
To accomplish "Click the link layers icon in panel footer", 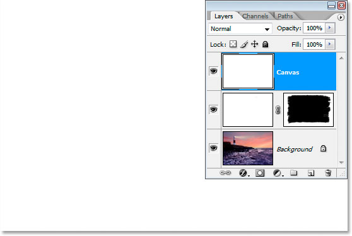I will click(225, 173).
